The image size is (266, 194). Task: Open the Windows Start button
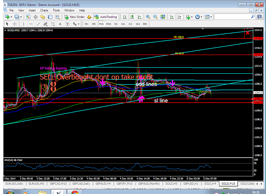click(10, 192)
